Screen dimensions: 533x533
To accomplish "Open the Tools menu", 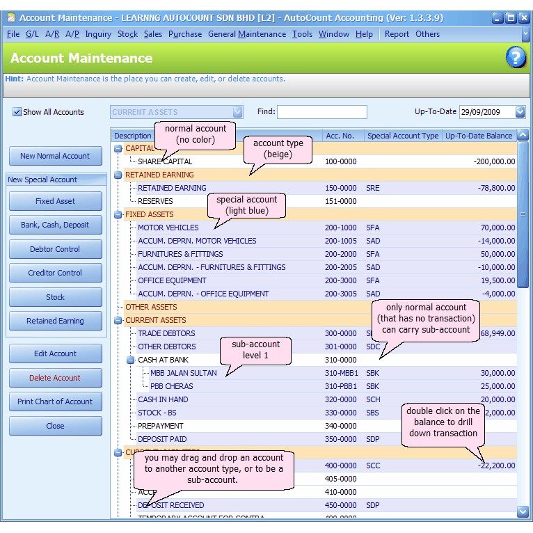I will coord(302,34).
